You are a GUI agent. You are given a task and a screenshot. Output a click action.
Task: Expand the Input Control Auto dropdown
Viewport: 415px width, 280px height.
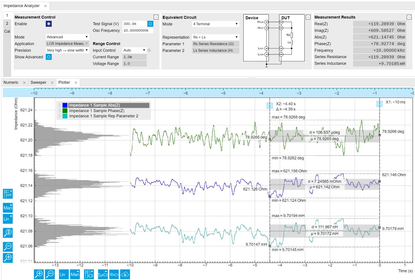[134, 50]
